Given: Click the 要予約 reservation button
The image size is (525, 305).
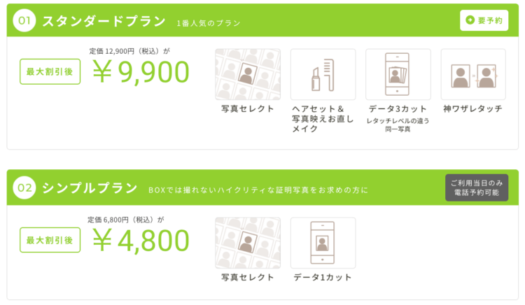Looking at the screenshot, I should coord(484,20).
